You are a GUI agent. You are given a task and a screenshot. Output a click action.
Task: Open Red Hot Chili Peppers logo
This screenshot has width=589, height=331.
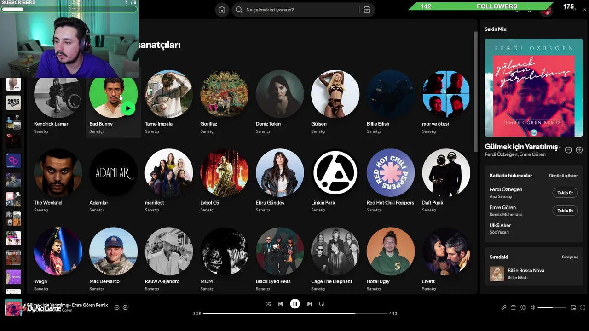tap(391, 173)
